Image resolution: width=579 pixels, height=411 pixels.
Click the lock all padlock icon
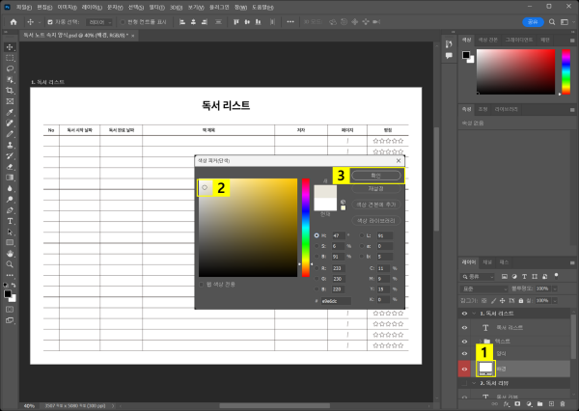coord(521,301)
